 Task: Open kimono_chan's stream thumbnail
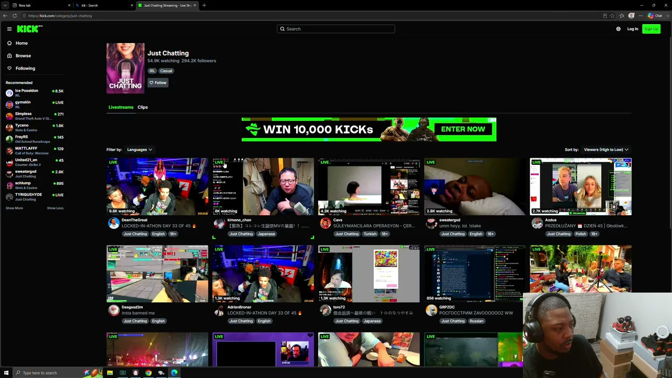[x=263, y=186]
